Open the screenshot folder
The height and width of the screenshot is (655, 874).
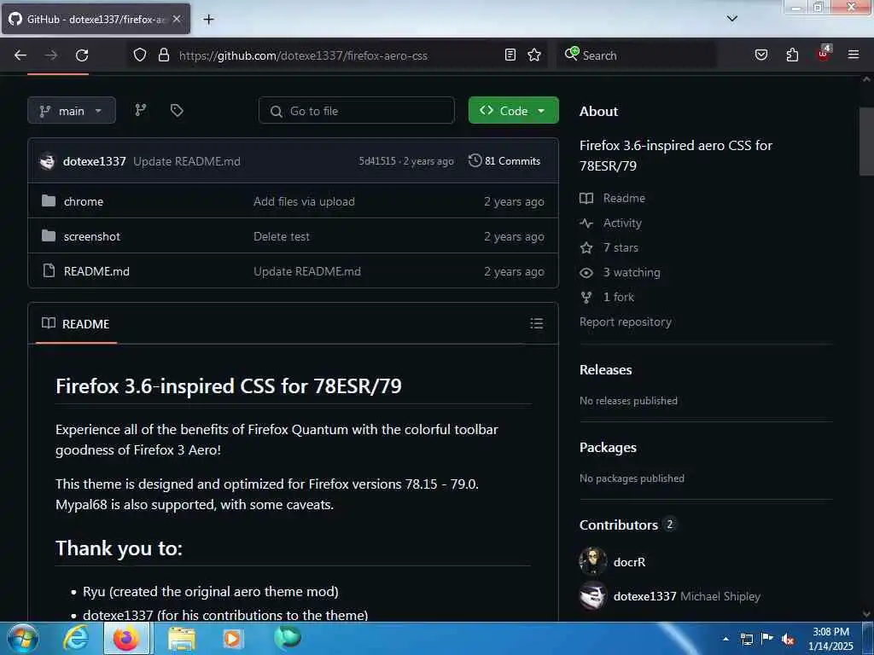92,236
